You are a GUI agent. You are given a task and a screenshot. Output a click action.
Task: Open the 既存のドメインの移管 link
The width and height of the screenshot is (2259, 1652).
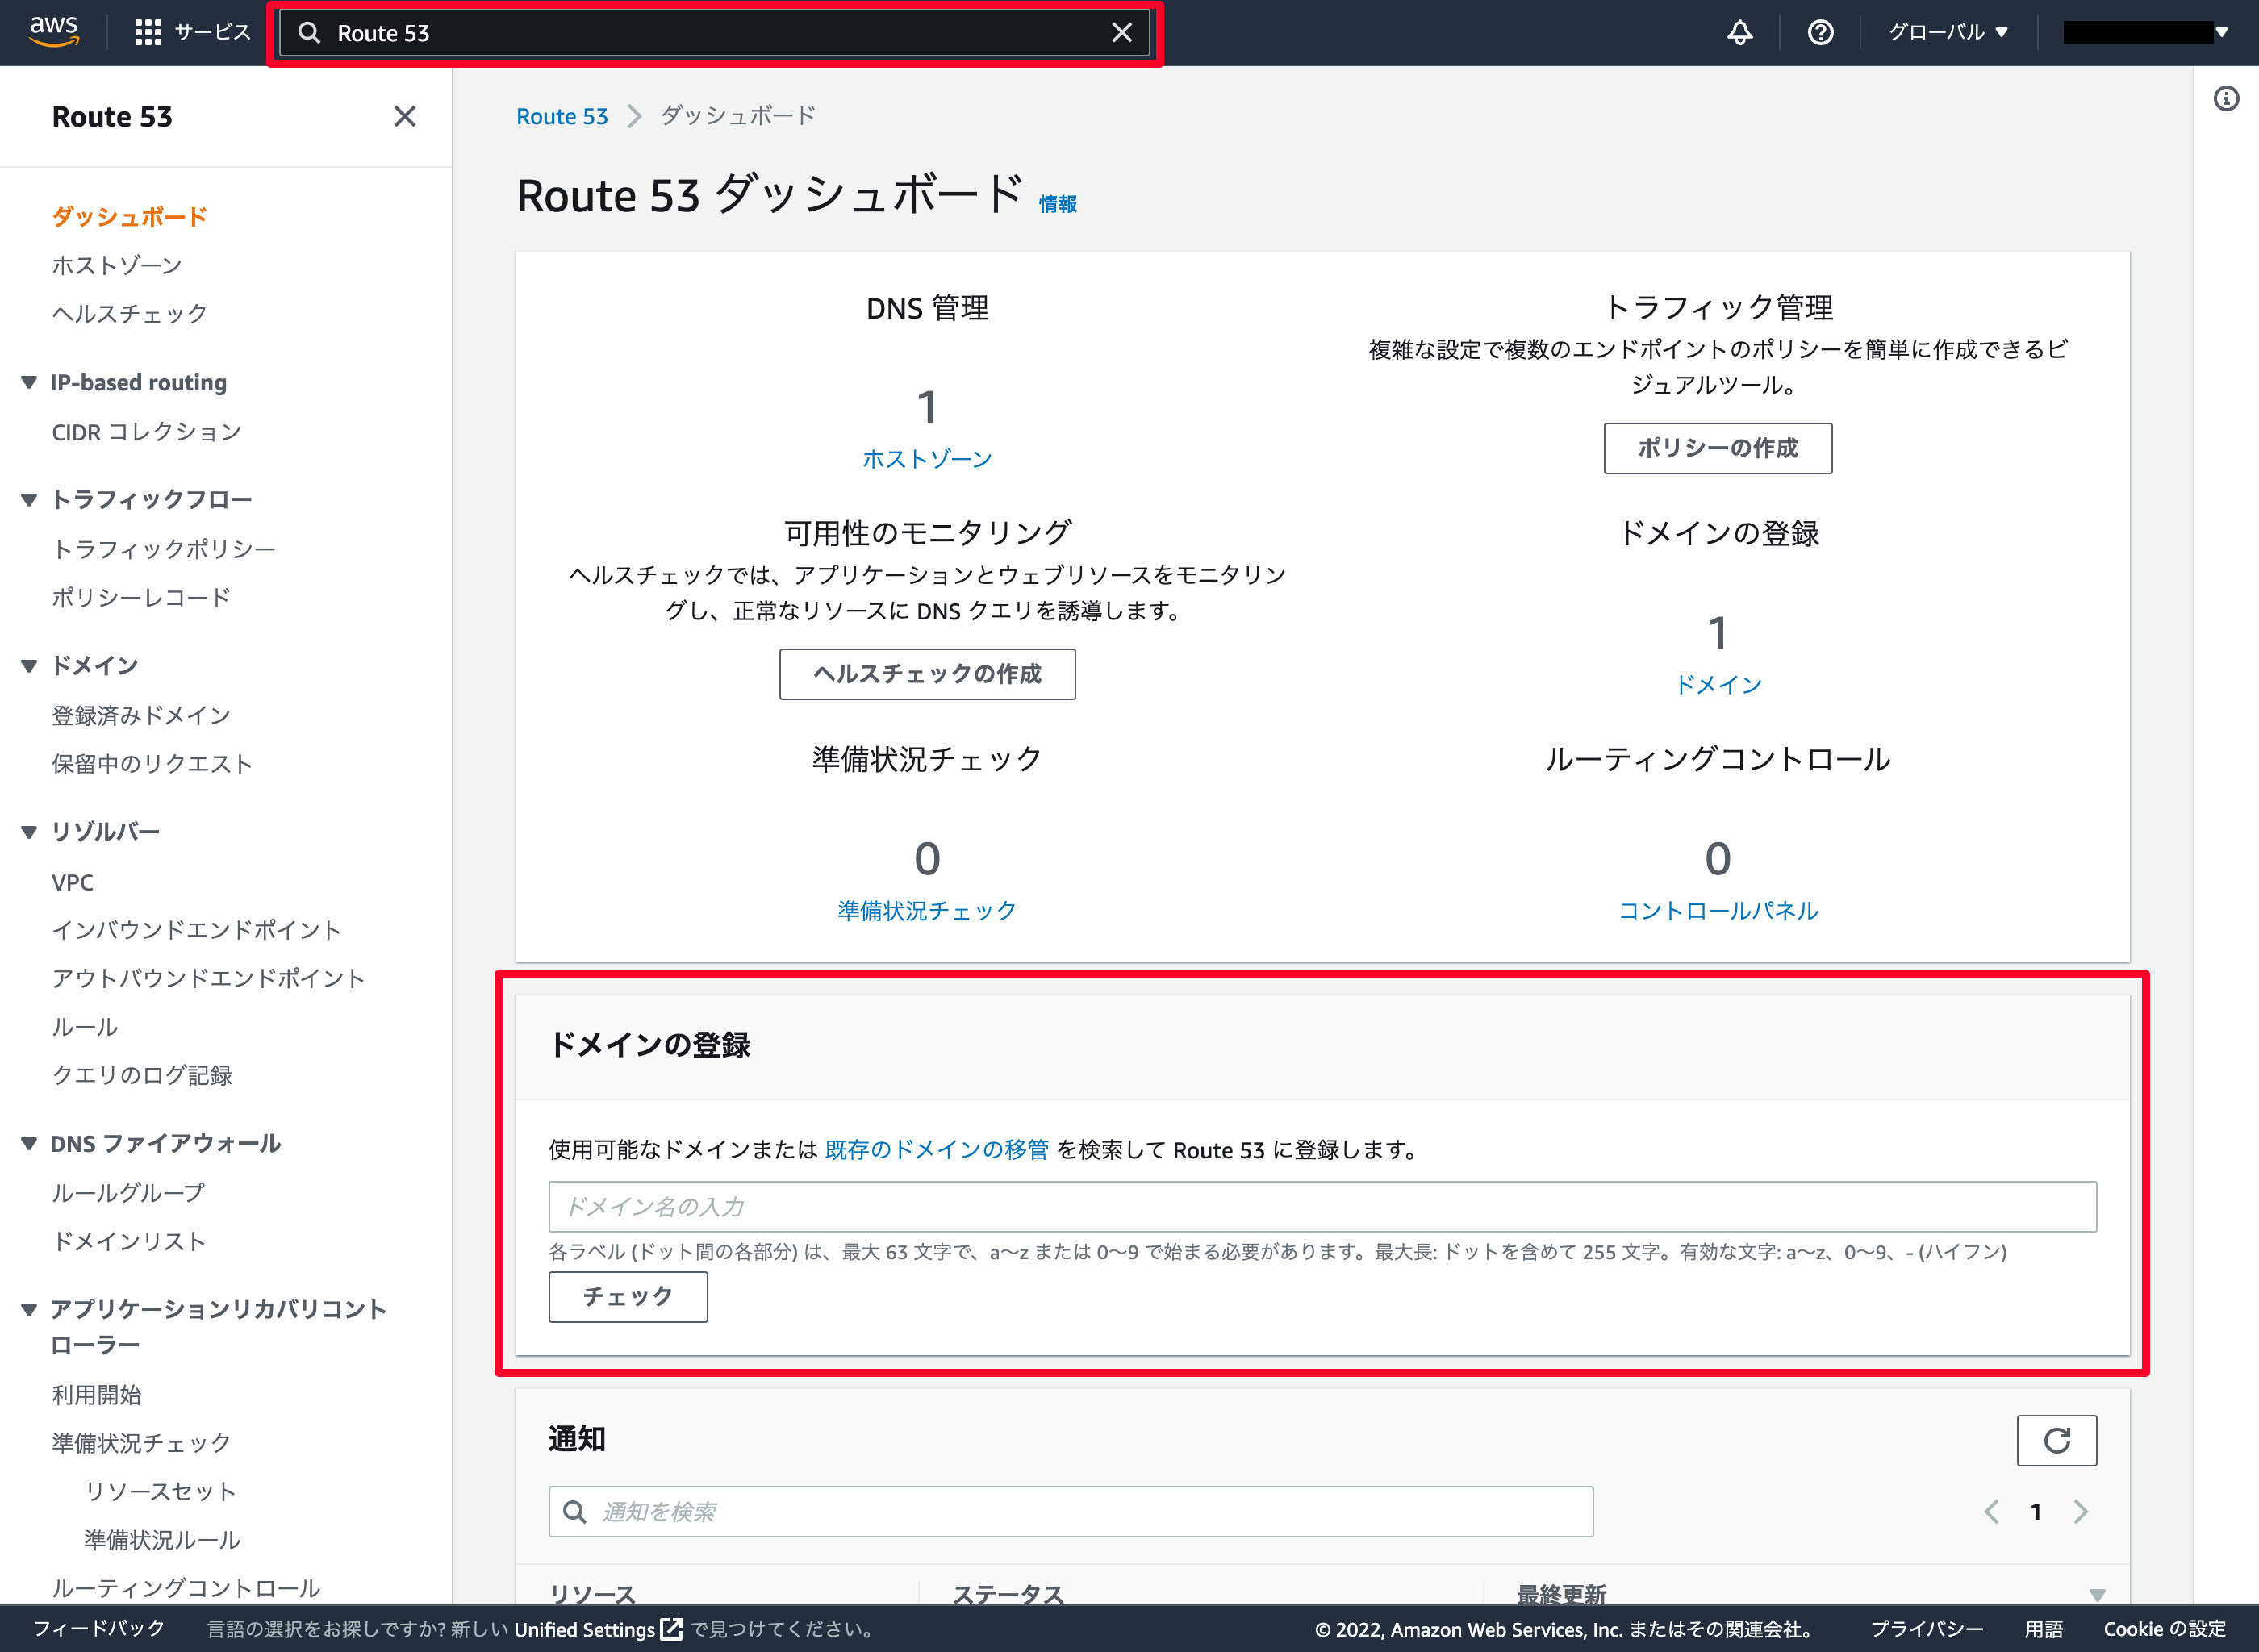point(936,1149)
